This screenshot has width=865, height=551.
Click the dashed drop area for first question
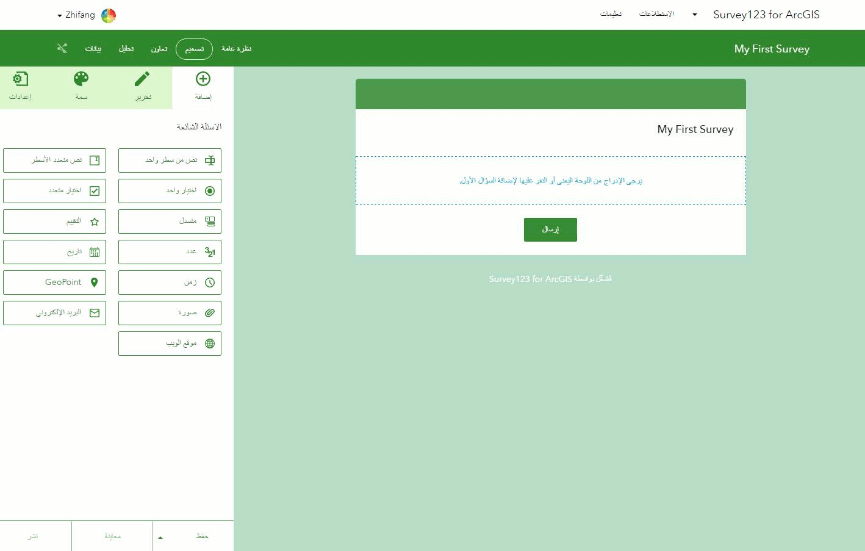point(550,181)
